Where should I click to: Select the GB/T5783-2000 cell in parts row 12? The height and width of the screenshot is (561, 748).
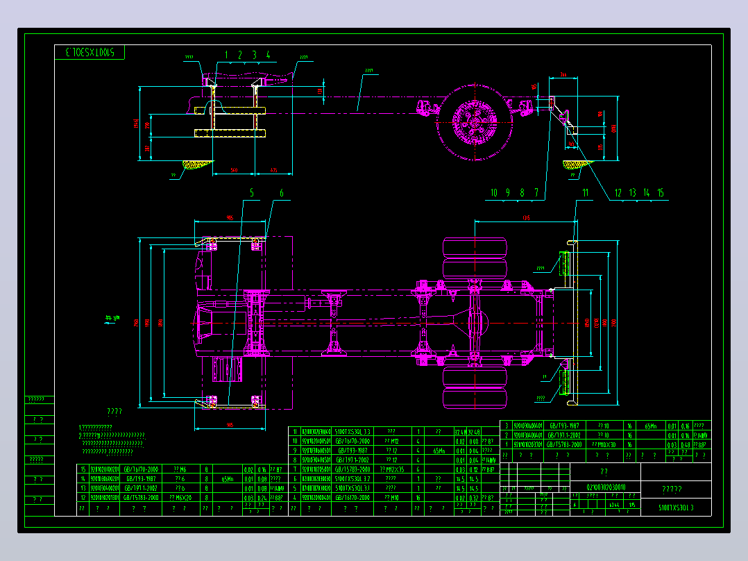tap(142, 498)
